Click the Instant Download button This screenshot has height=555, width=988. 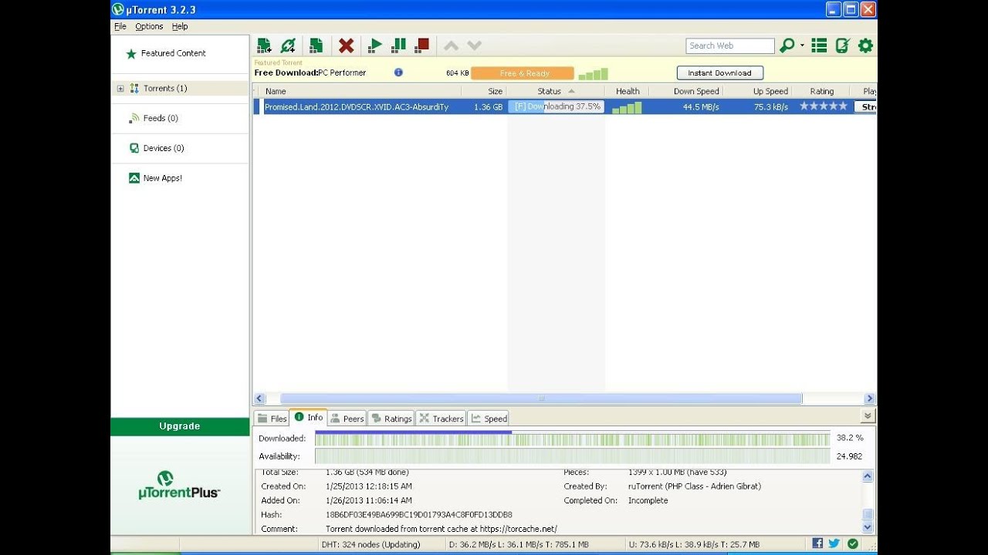click(720, 73)
